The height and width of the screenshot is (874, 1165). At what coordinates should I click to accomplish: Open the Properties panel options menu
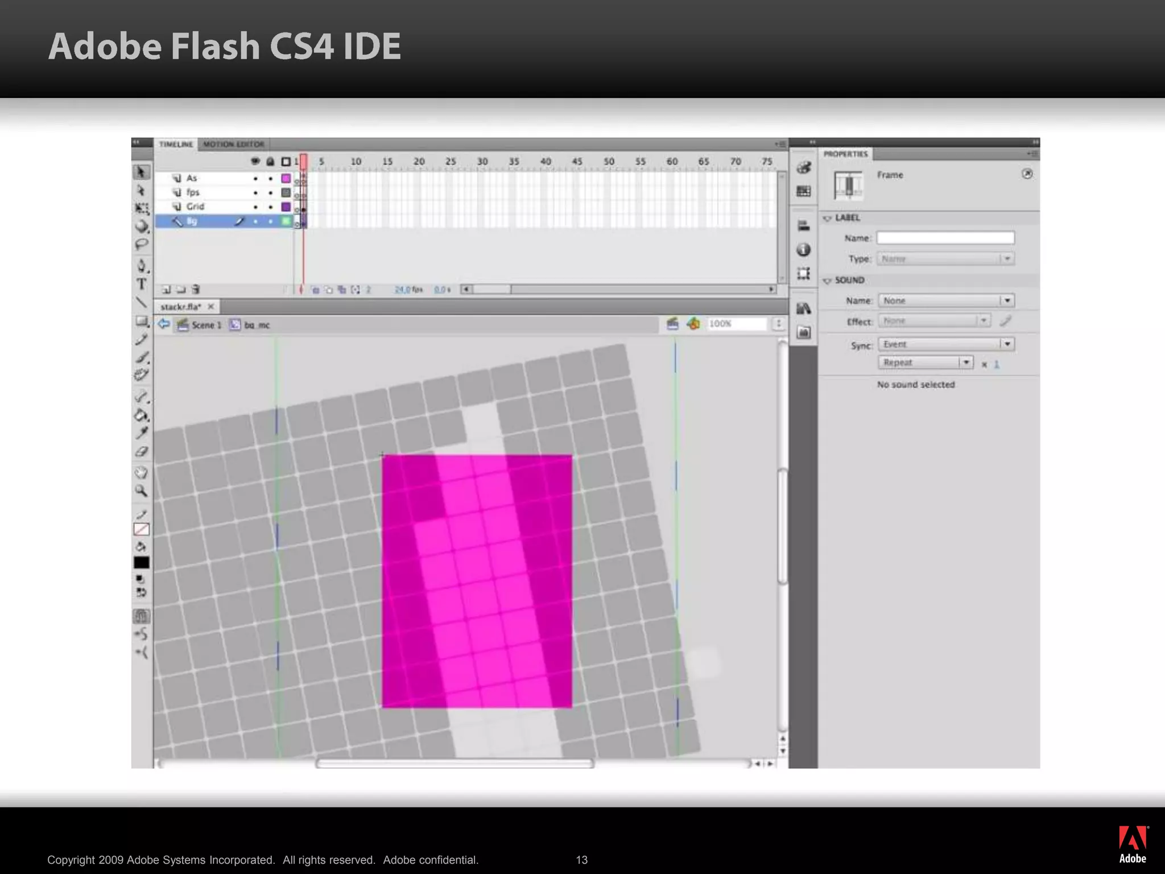pyautogui.click(x=1032, y=154)
